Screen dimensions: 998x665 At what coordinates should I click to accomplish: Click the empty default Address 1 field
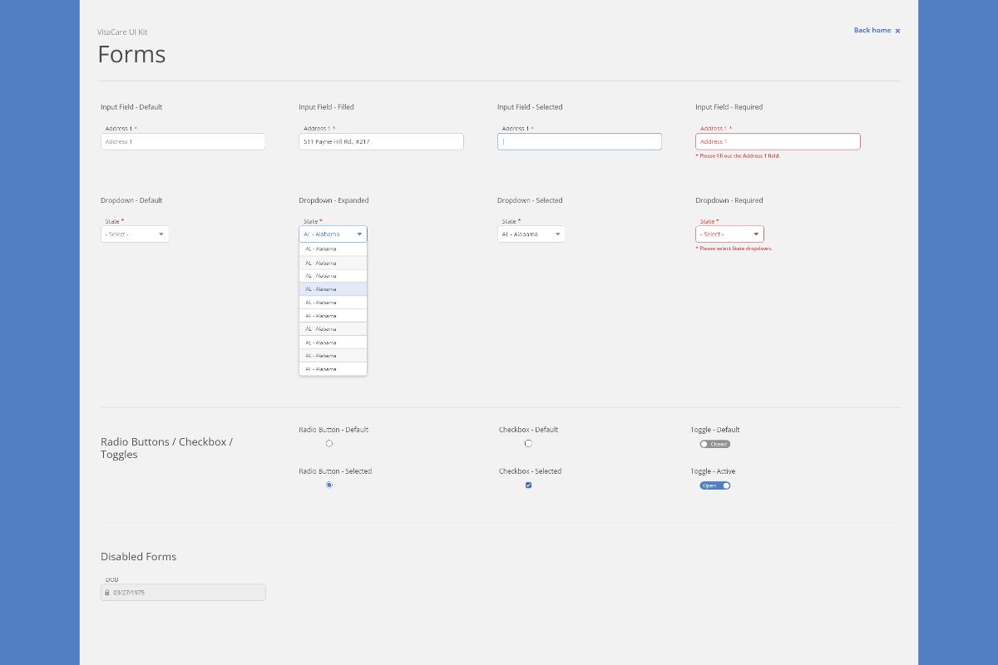183,142
